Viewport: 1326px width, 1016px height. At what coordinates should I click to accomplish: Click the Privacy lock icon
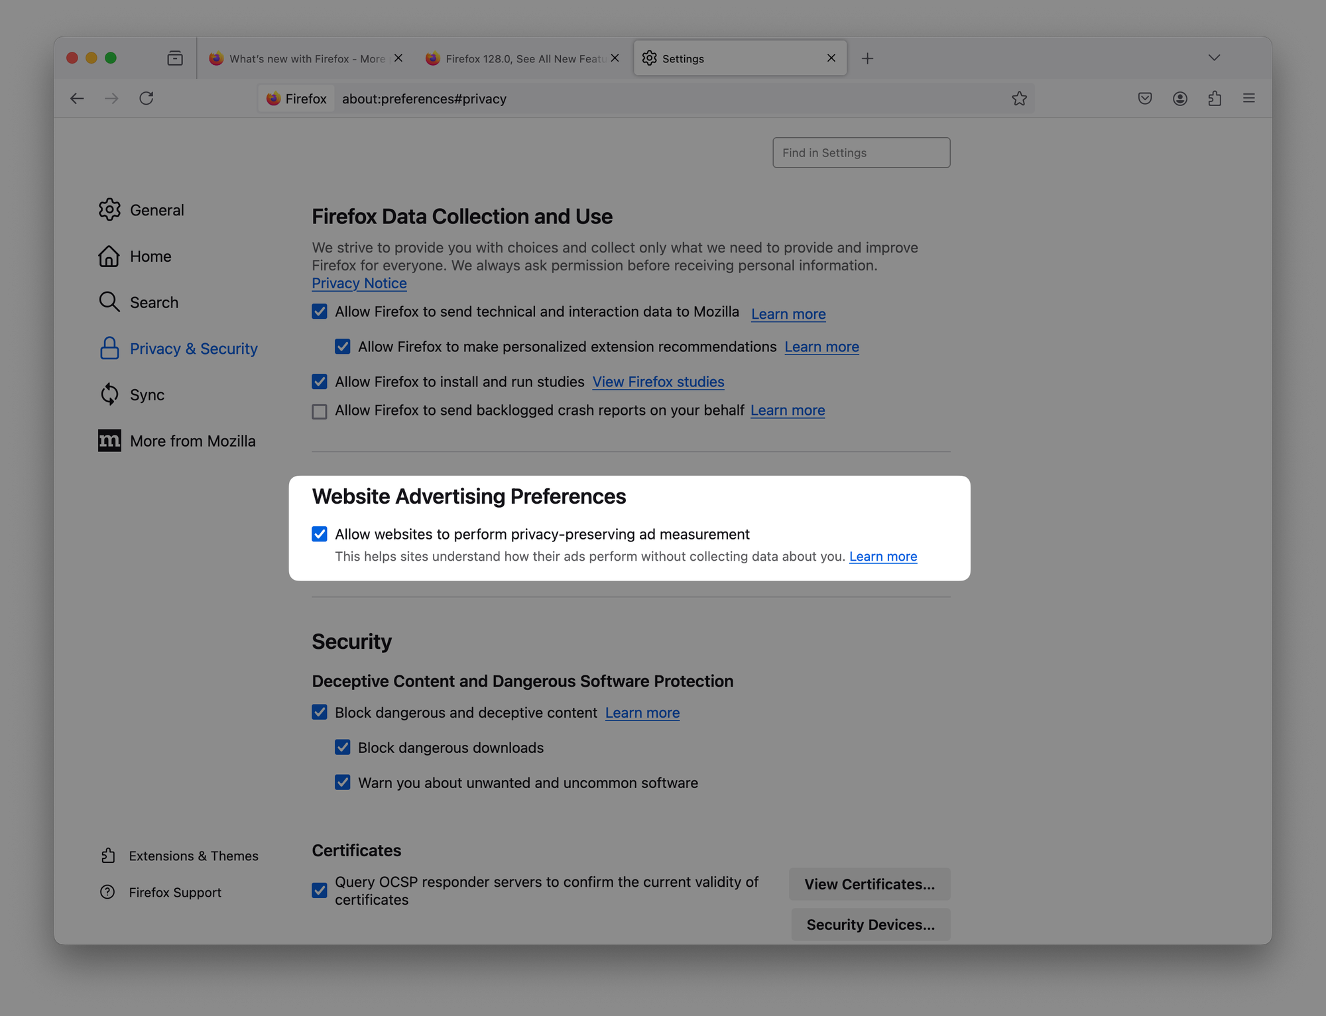109,348
